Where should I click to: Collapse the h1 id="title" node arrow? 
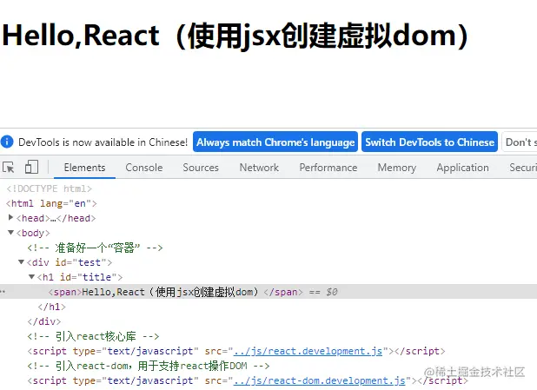coord(31,277)
